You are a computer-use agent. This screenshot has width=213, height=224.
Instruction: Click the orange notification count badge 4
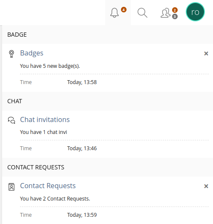coord(124,10)
